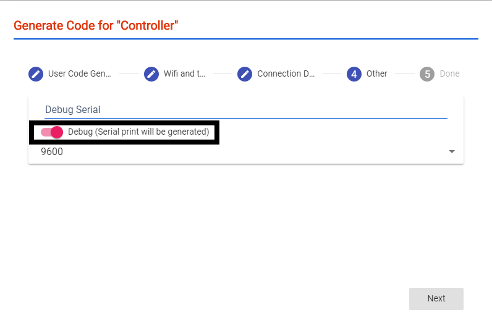492x315 pixels.
Task: Click connector line between Other and Done
Action: (405, 74)
